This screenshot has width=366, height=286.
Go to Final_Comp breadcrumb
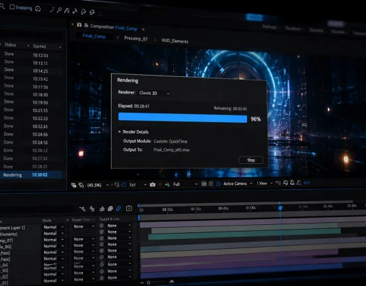click(94, 36)
